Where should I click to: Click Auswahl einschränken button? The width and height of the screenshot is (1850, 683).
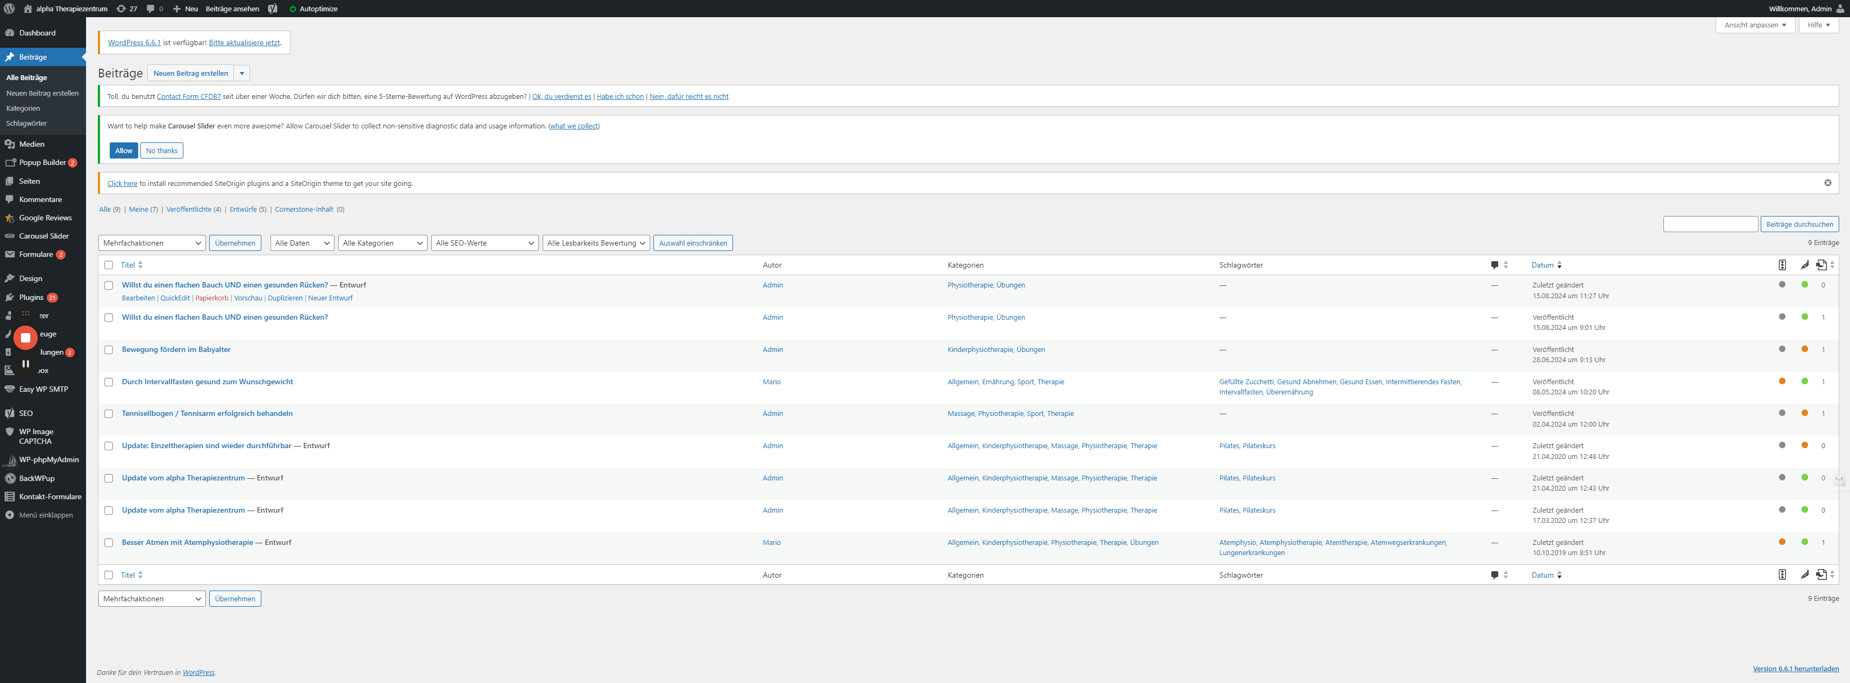pyautogui.click(x=692, y=243)
